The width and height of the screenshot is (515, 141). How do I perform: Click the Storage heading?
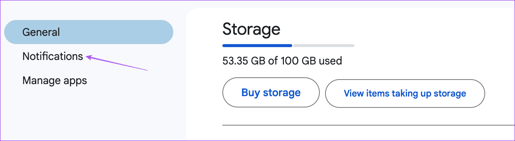coord(251,29)
